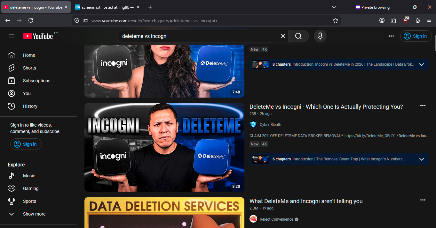
Task: Open the more-actions menu for the 'aren't telling you' video
Action: pyautogui.click(x=423, y=200)
